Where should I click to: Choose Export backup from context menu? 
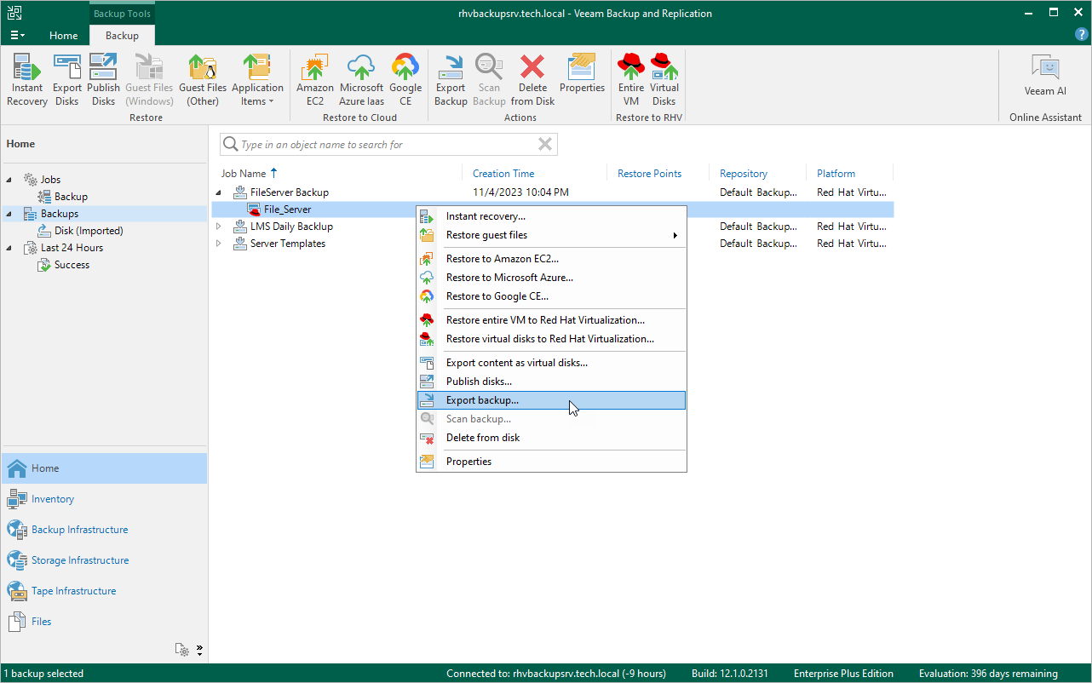(x=551, y=400)
